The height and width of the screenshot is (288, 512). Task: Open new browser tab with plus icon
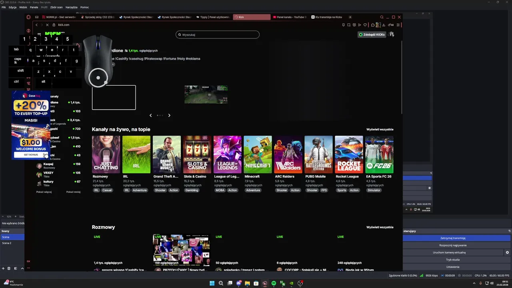(x=350, y=17)
